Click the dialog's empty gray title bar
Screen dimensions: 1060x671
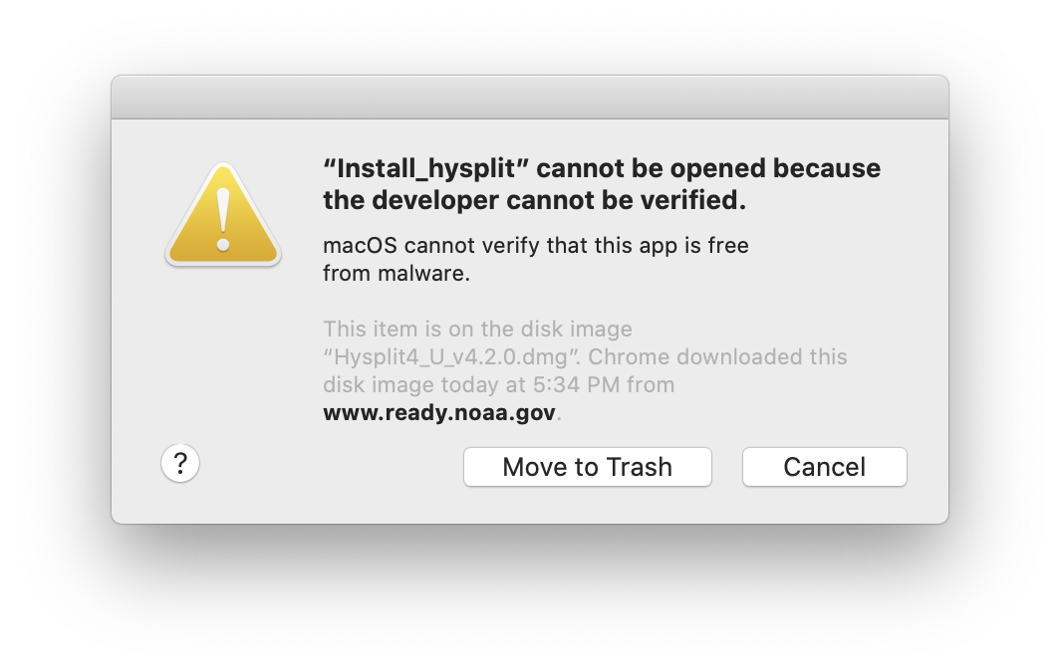(x=530, y=98)
